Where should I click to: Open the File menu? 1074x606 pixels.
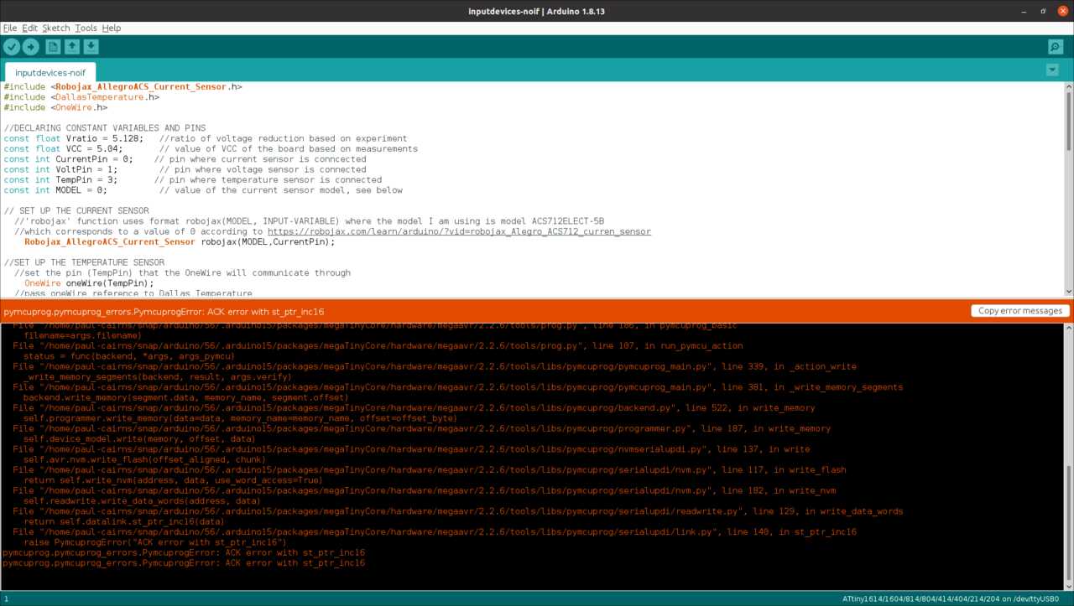point(10,28)
